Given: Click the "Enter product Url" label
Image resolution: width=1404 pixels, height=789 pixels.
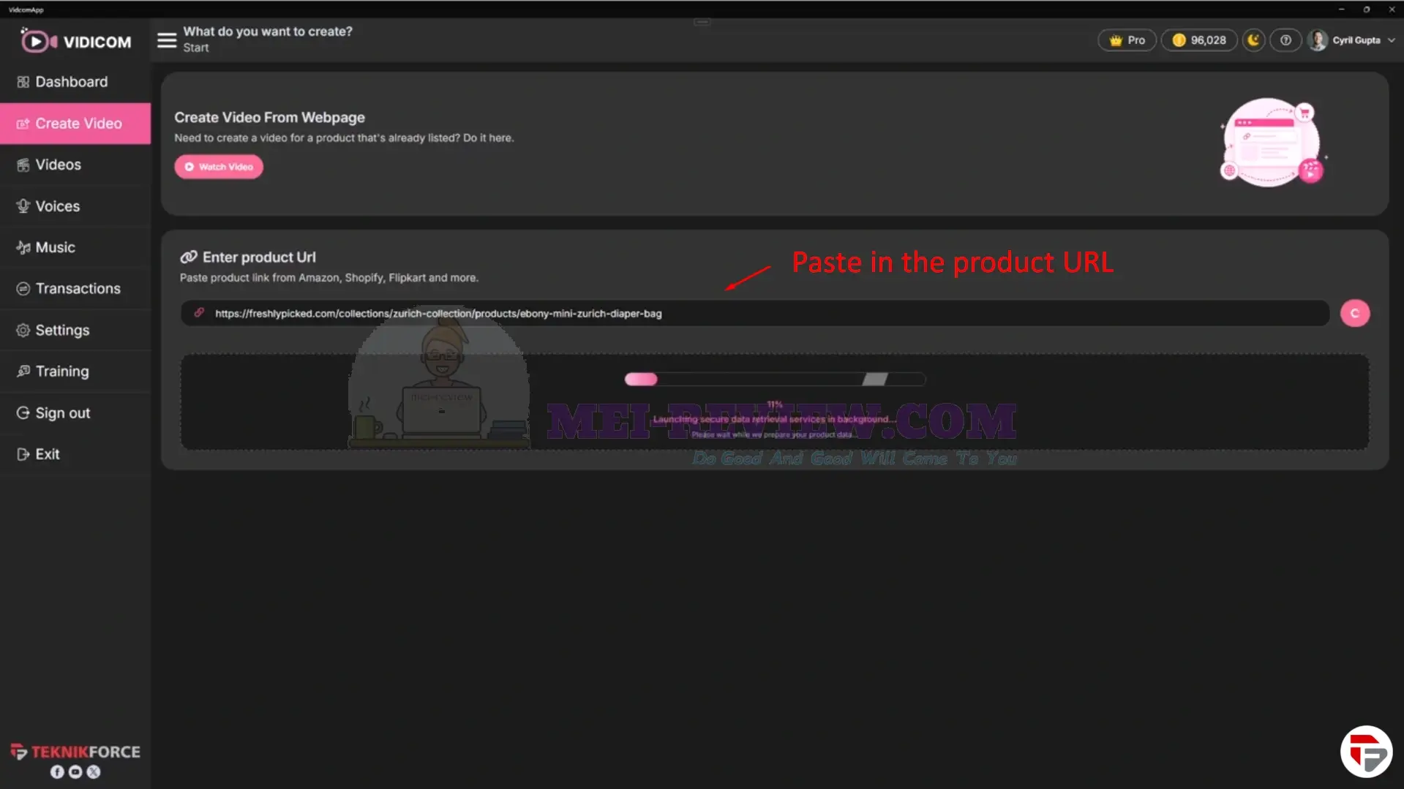Looking at the screenshot, I should point(259,257).
